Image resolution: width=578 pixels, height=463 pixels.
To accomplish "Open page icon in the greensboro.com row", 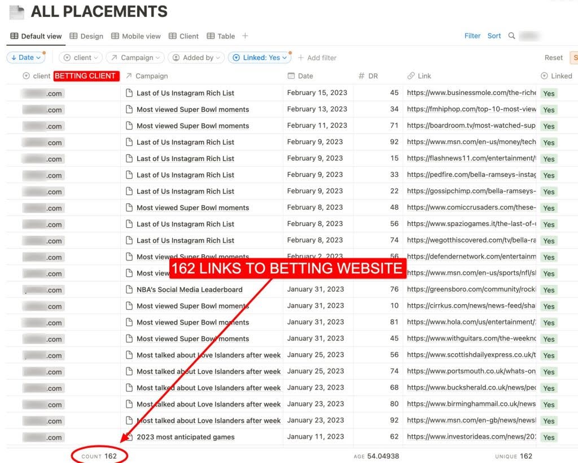I will tap(129, 289).
